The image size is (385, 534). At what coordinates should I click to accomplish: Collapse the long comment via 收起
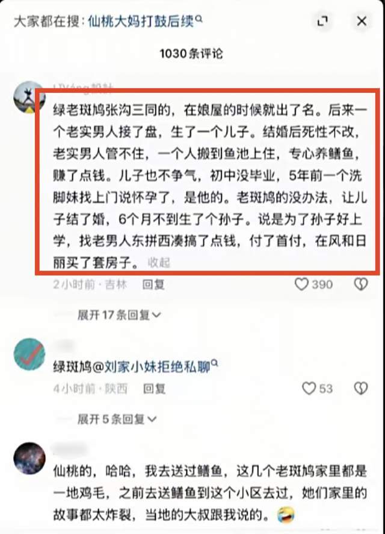pos(159,263)
